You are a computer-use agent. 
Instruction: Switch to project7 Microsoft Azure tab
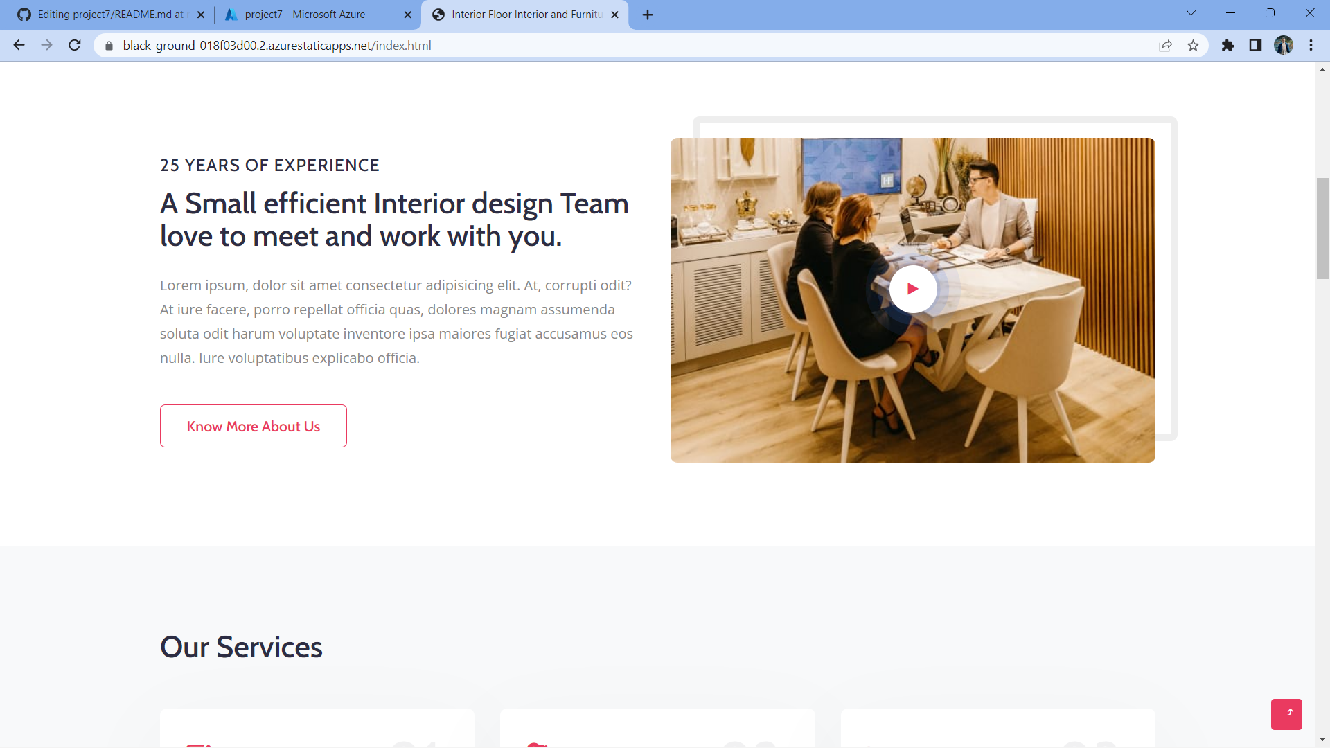coord(305,15)
